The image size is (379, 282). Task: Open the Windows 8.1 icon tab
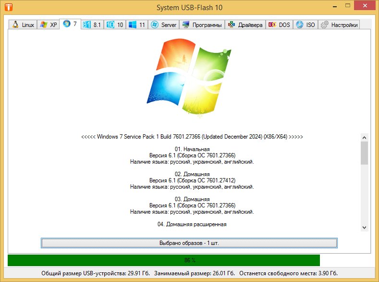tap(87, 25)
